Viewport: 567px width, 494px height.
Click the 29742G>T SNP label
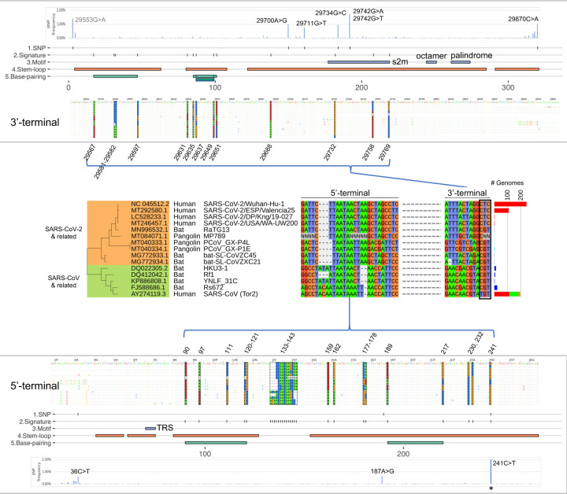coord(368,18)
